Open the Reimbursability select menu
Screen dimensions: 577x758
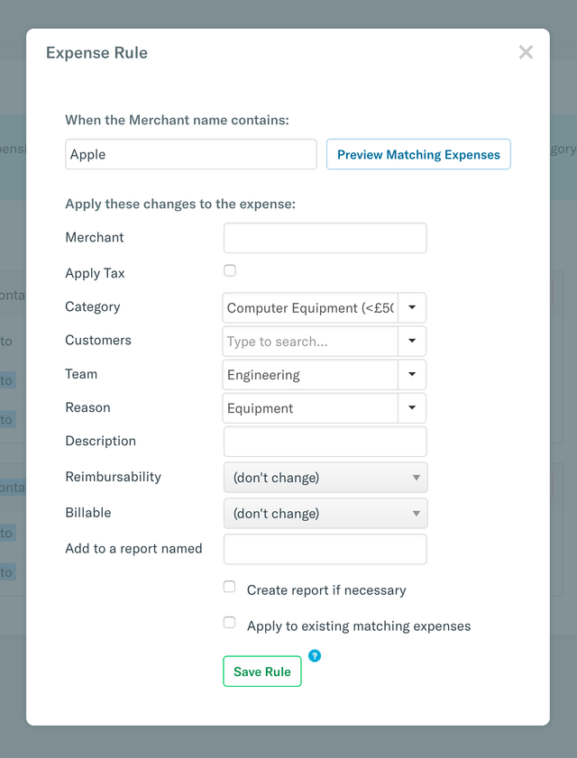[x=325, y=478]
